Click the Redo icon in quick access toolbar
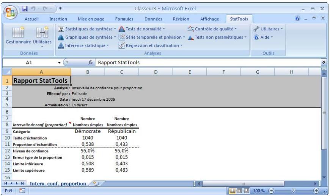Image resolution: width=330 pixels, height=196 pixels. pos(45,9)
